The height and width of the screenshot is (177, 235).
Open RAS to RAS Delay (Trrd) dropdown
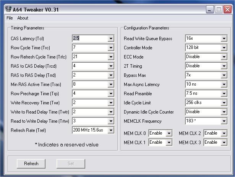111,75
